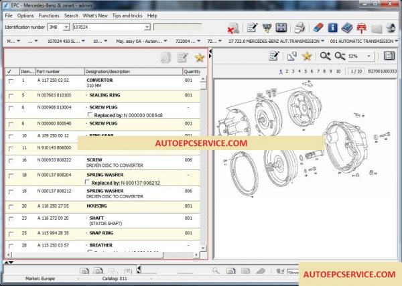Click the red car icon
The image size is (402, 286).
point(361,27)
